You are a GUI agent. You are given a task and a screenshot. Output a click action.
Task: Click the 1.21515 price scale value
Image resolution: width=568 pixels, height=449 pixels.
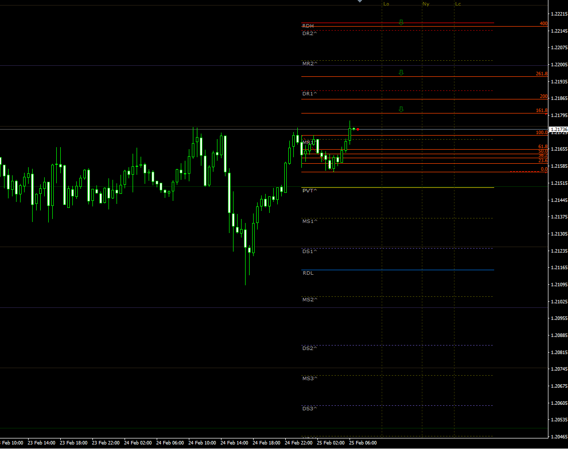pyautogui.click(x=559, y=183)
